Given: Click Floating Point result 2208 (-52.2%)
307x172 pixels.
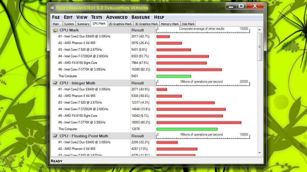Looking at the screenshot, I should (x=140, y=142).
